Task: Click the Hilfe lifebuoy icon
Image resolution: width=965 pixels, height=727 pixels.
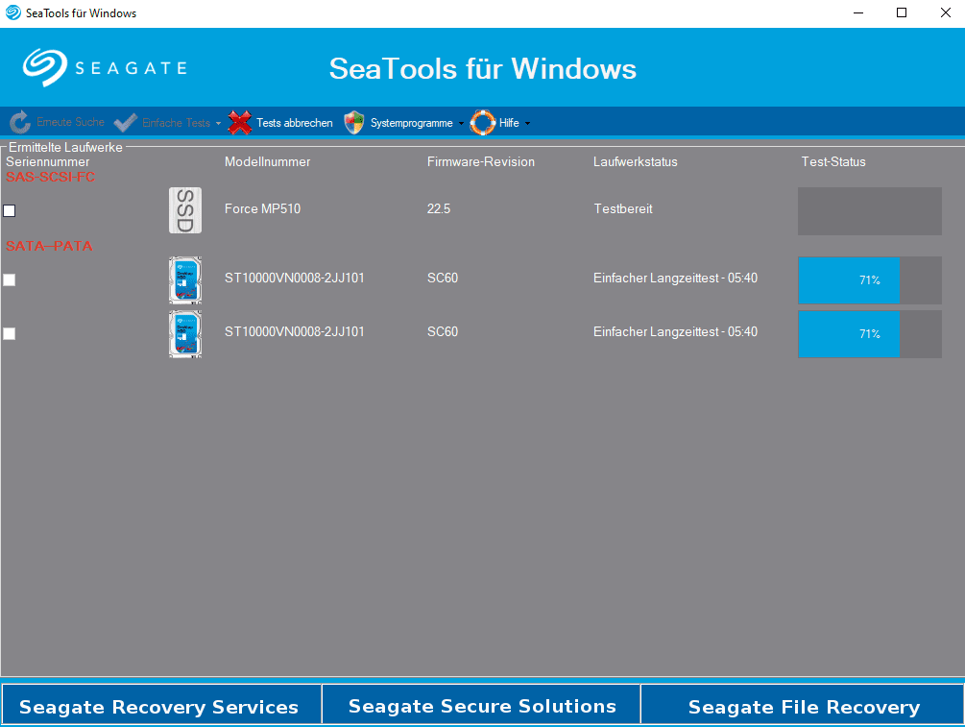Action: (482, 123)
